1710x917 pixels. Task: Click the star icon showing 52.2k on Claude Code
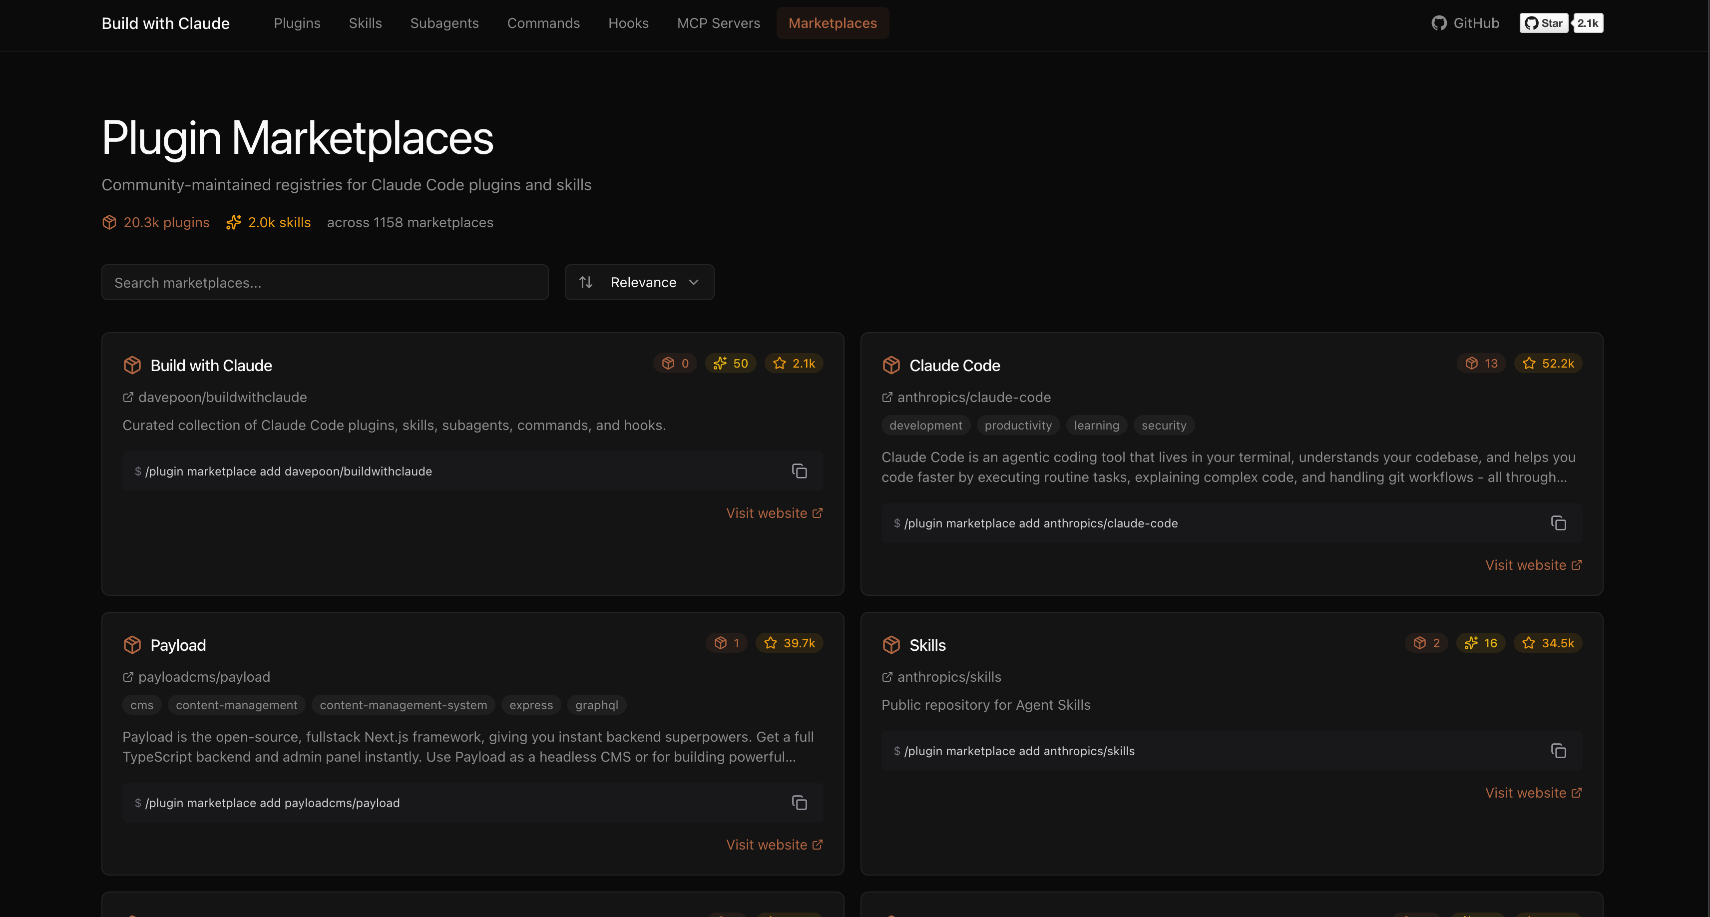tap(1529, 363)
